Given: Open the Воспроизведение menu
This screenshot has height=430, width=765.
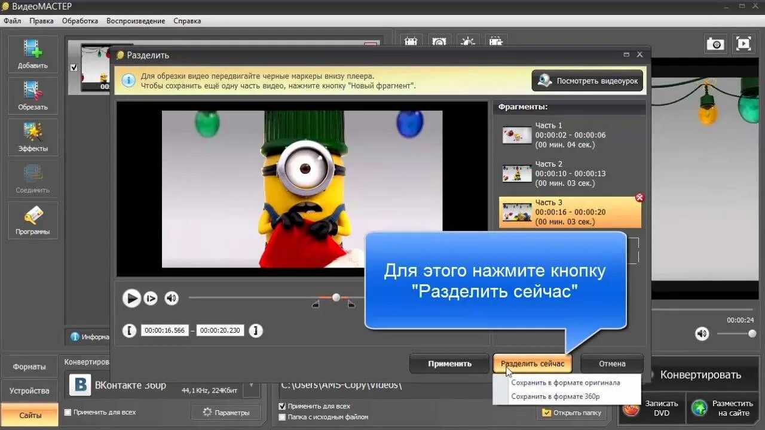Looking at the screenshot, I should (x=136, y=21).
